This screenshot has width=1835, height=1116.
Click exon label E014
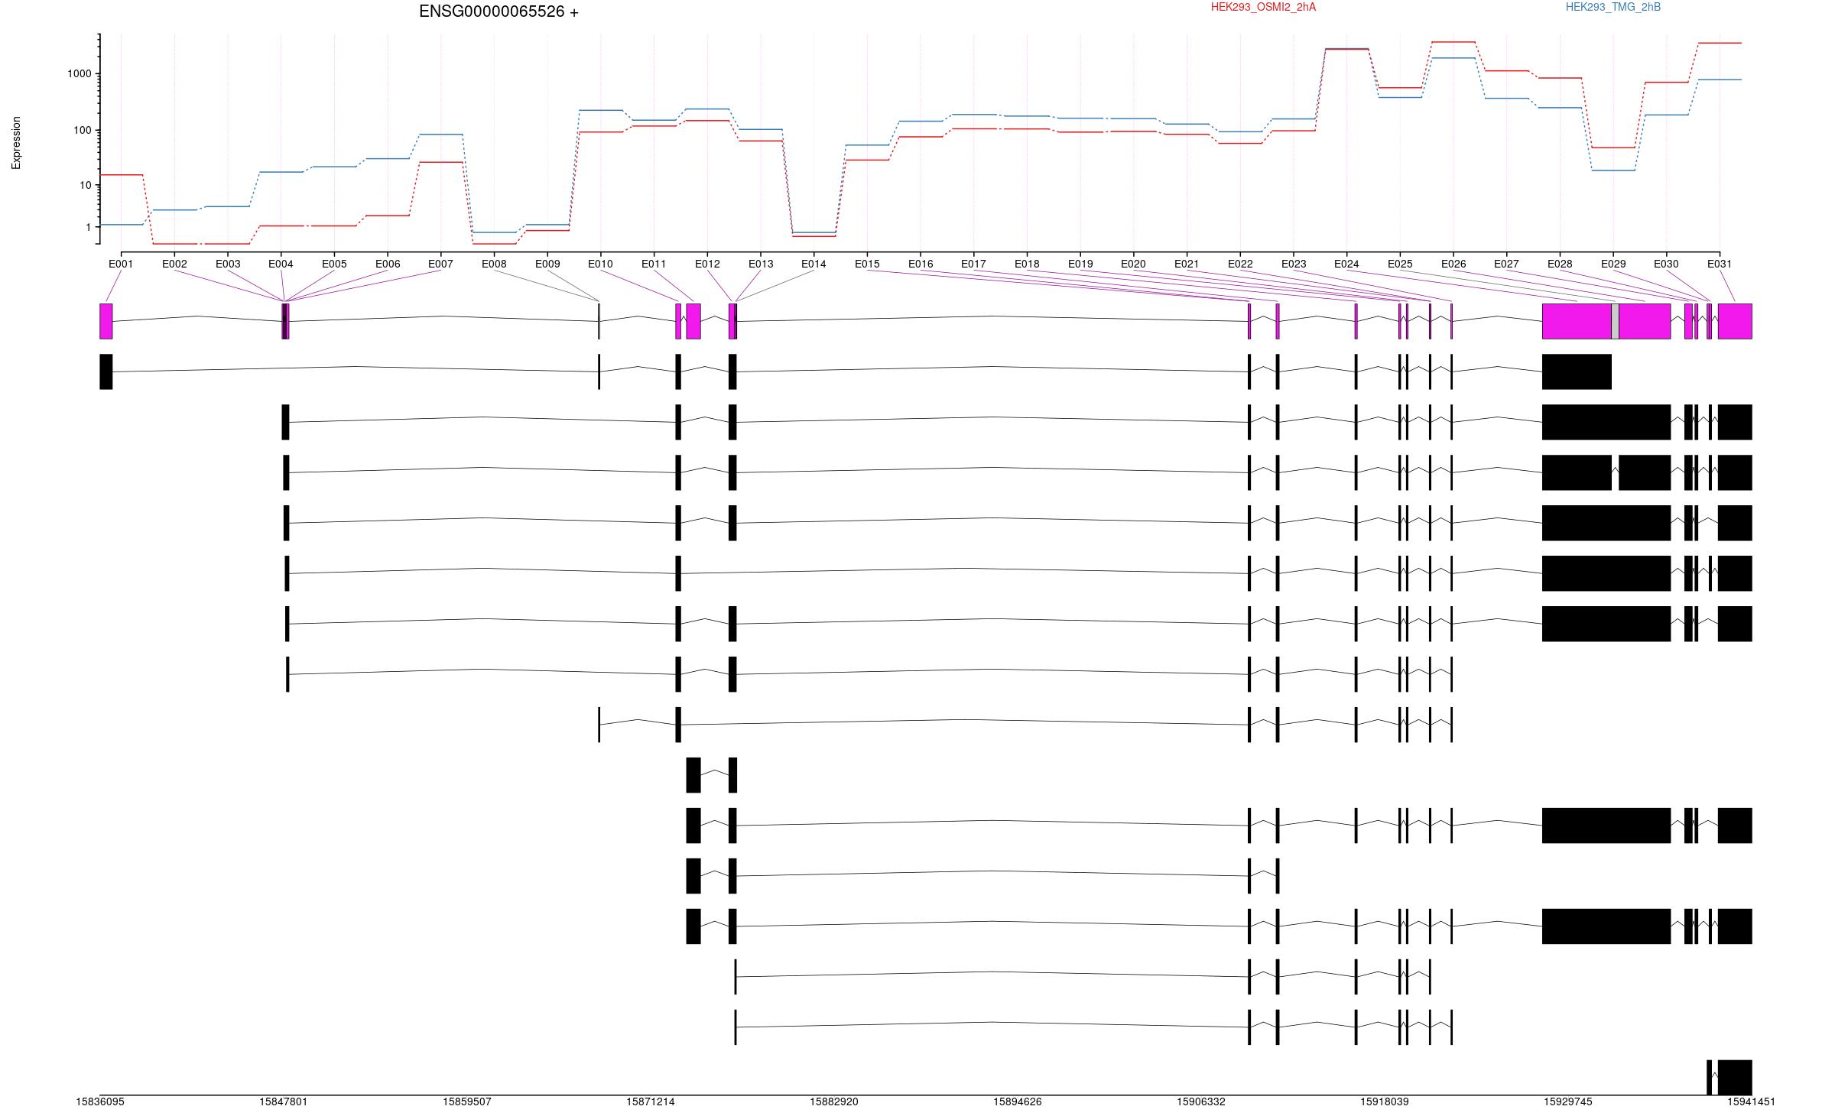(814, 264)
